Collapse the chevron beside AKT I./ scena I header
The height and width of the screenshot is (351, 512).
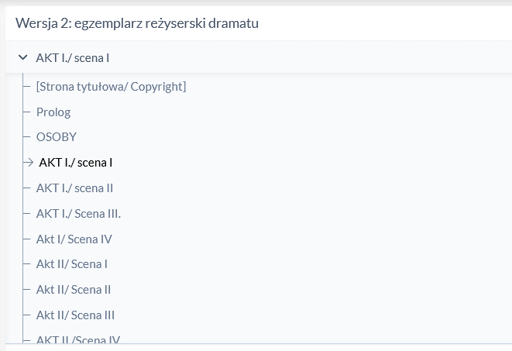click(x=22, y=57)
